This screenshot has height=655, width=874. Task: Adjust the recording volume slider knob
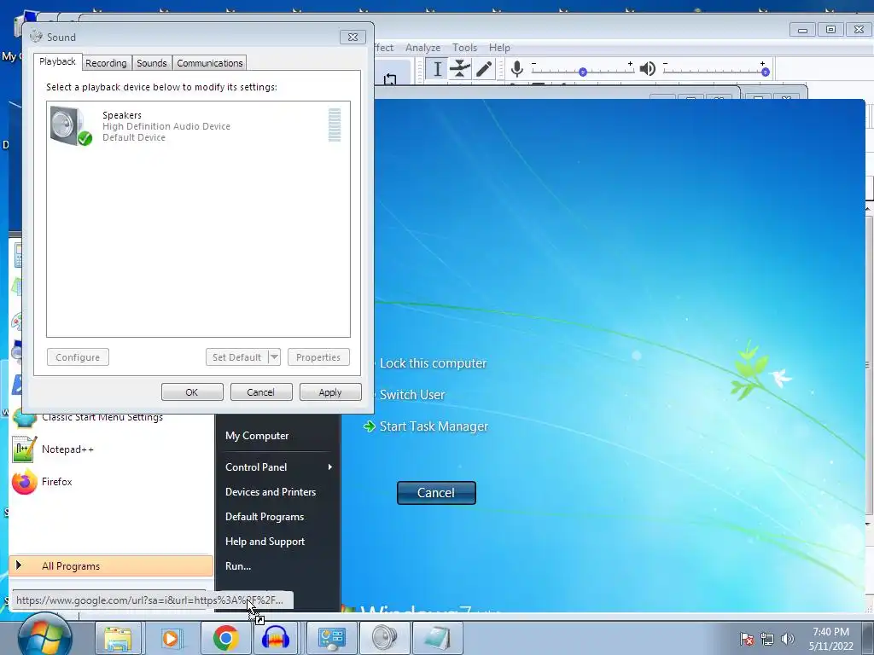tap(582, 72)
